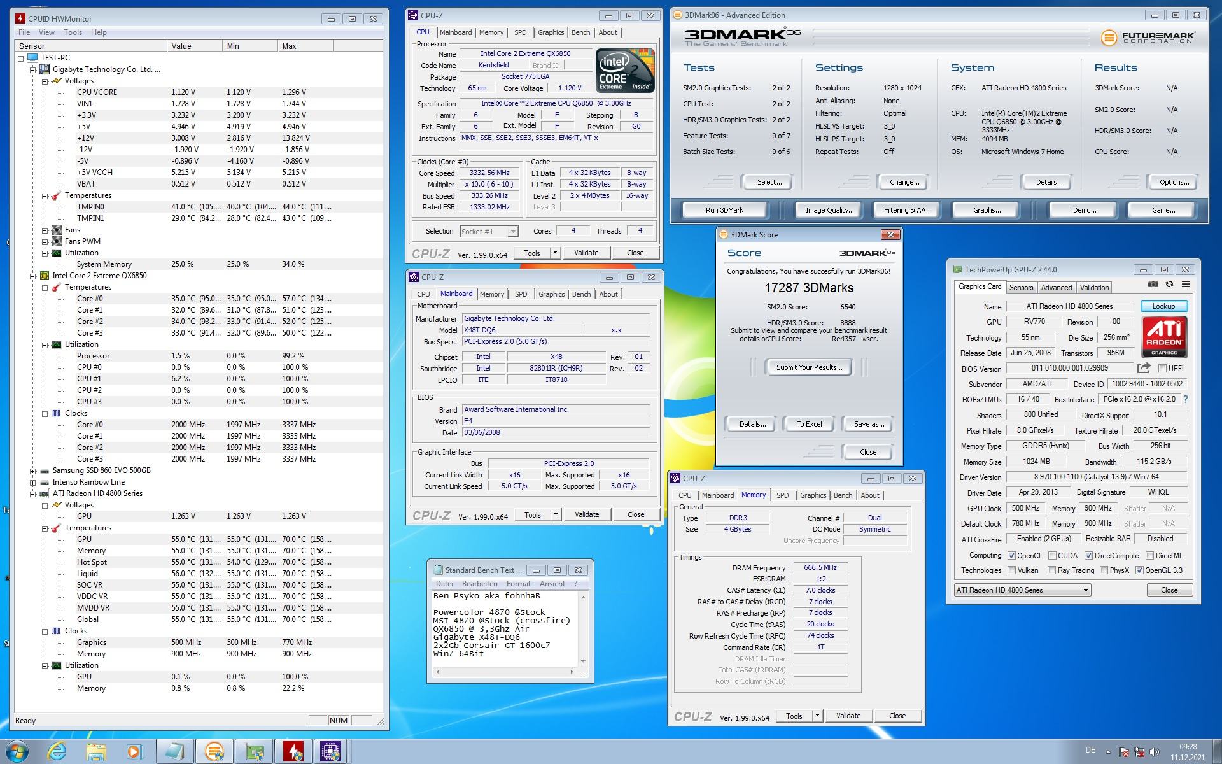Viewport: 1222px width, 764px height.
Task: Open the Tools menu in HWMonitor
Action: pos(73,32)
